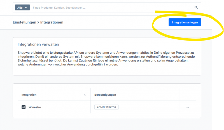Click the empty actions column header cell
This screenshot has width=224, height=130.
pos(188,95)
